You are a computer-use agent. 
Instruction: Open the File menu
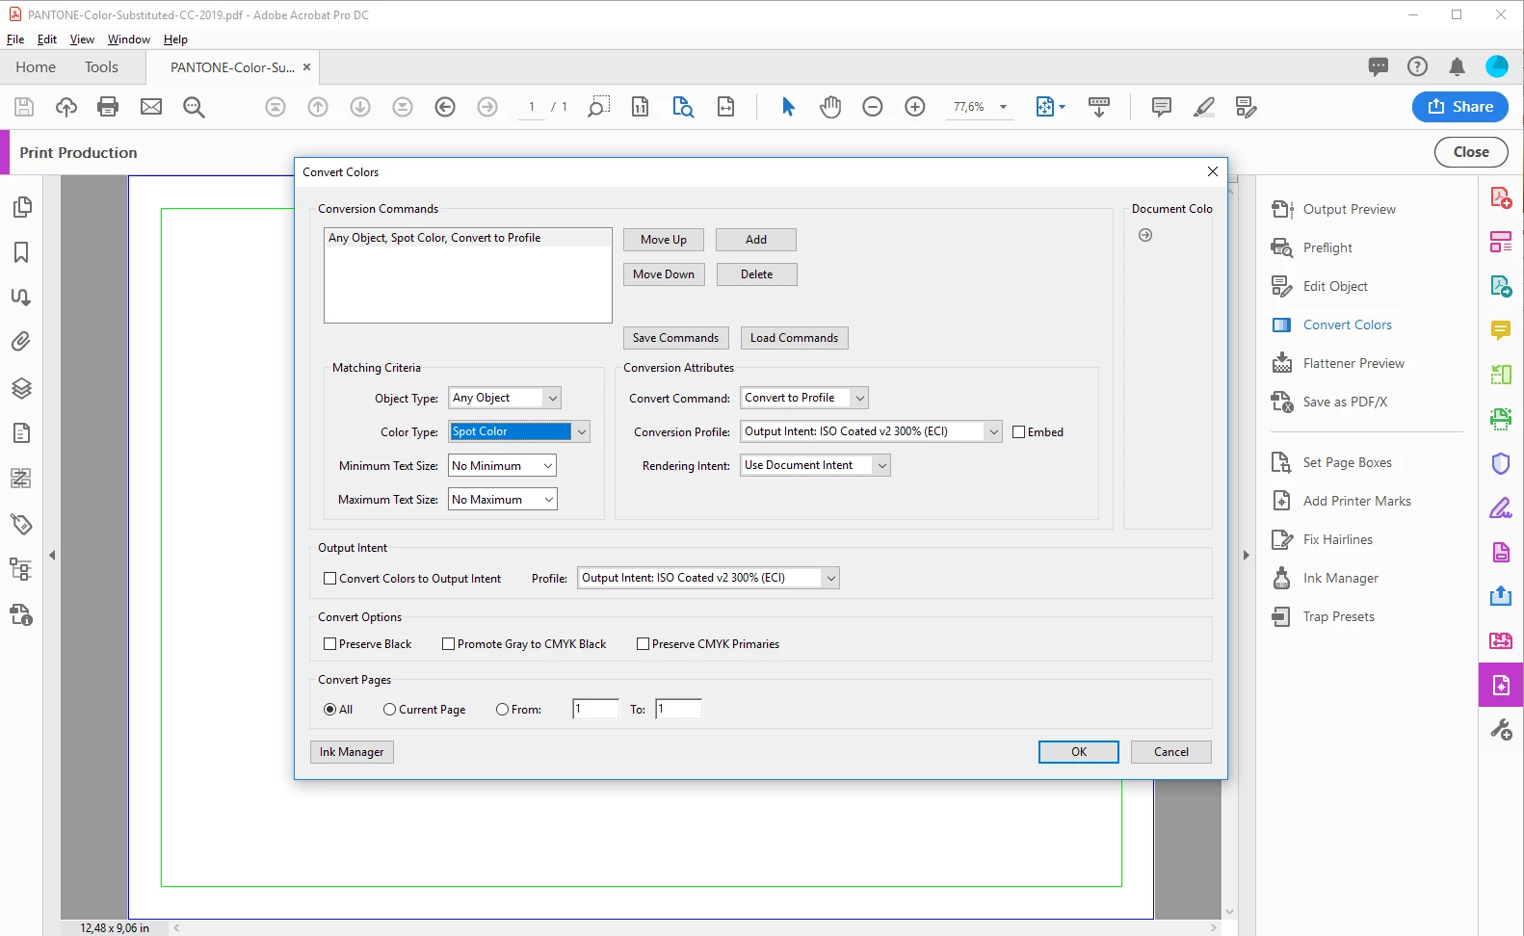click(15, 39)
